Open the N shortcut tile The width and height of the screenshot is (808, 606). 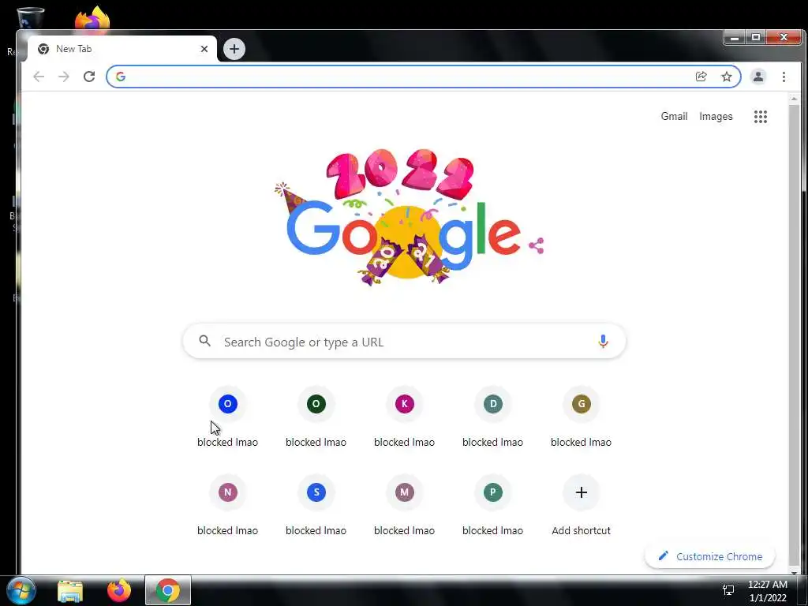(x=228, y=506)
